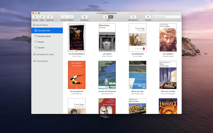The width and height of the screenshot is (213, 133).
Task: Open Recherche en ligne section
Action: coord(45,55)
